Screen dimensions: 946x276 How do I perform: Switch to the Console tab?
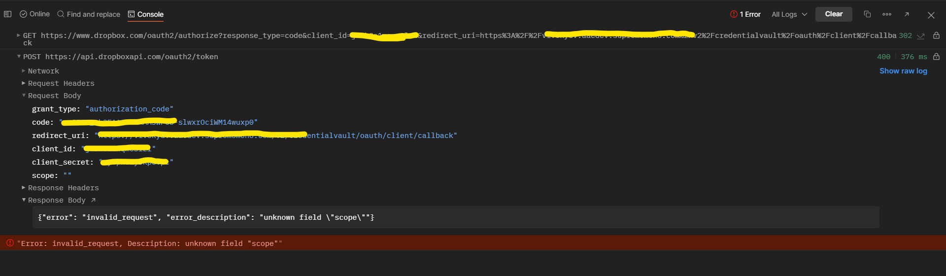(x=146, y=14)
